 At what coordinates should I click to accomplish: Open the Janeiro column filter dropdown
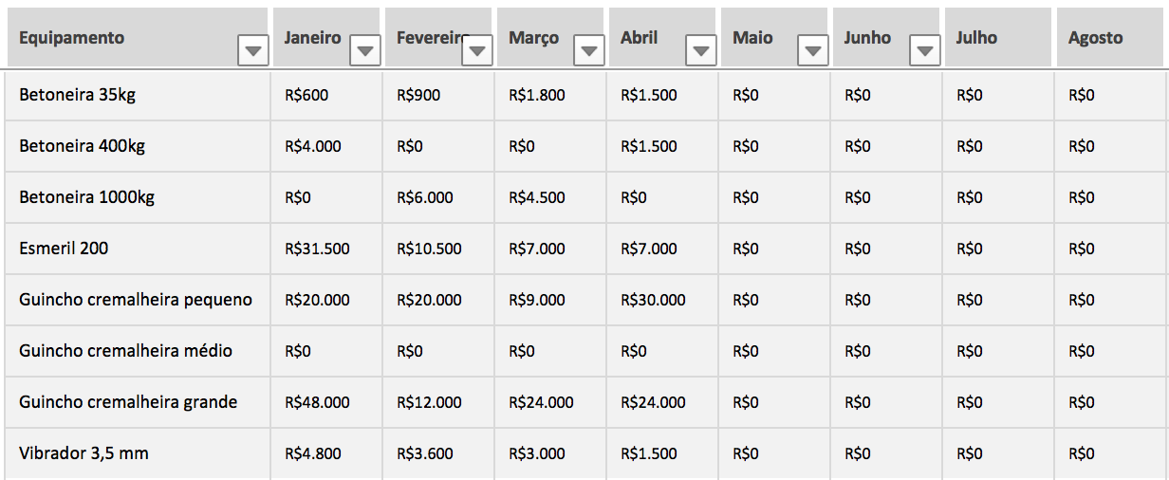click(365, 51)
